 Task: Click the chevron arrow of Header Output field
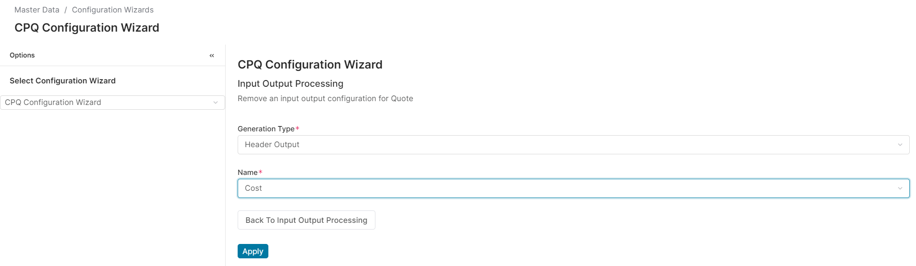(x=900, y=145)
